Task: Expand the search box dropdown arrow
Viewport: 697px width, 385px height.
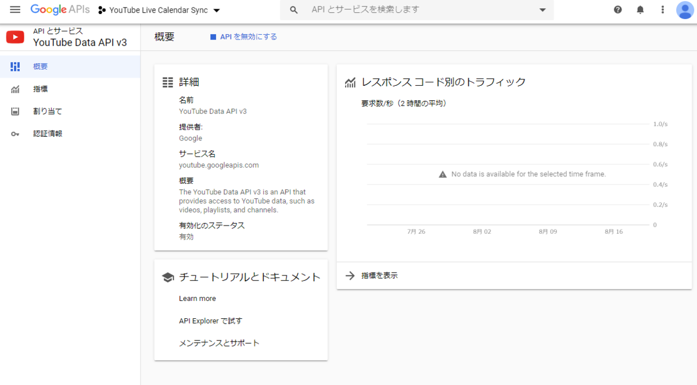Action: 542,10
